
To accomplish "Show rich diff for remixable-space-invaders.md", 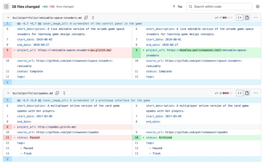I will pos(247,17).
